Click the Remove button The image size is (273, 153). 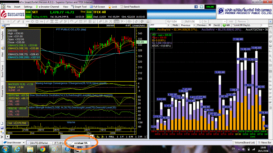(x=242, y=21)
